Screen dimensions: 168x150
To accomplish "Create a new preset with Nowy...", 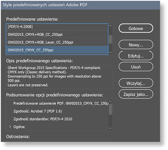I will [x=136, y=45].
